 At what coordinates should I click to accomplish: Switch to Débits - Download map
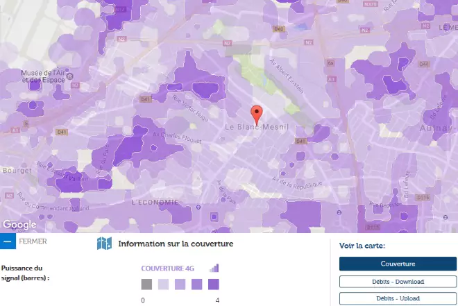(398, 281)
